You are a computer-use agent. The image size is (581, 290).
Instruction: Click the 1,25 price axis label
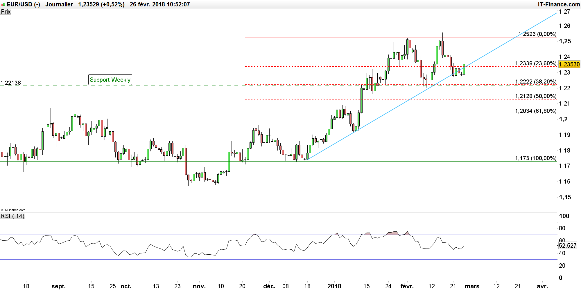tap(565, 41)
